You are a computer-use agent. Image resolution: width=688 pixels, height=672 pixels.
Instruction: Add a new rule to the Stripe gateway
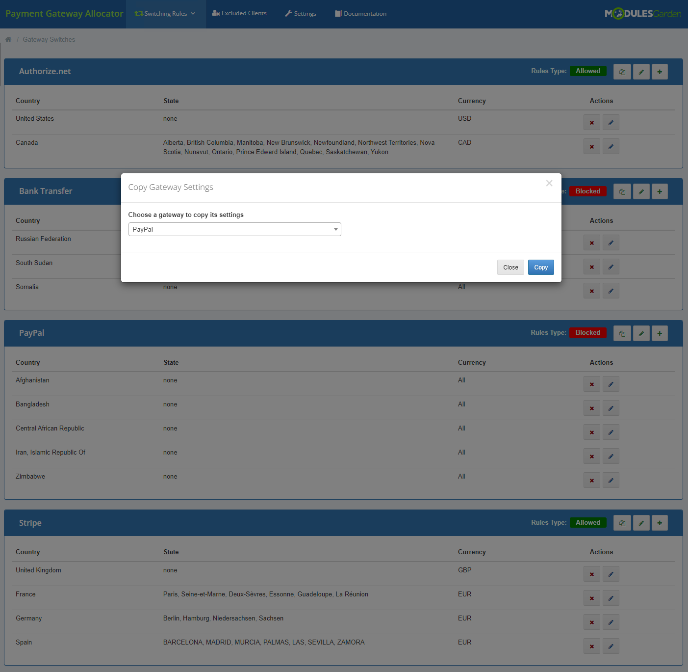tap(660, 522)
